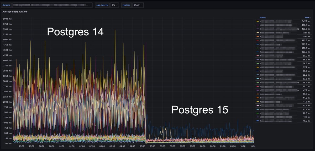The width and height of the screenshot is (315, 151).
Task: Open the agg_interval 1m dropdown
Action: [x=115, y=5]
